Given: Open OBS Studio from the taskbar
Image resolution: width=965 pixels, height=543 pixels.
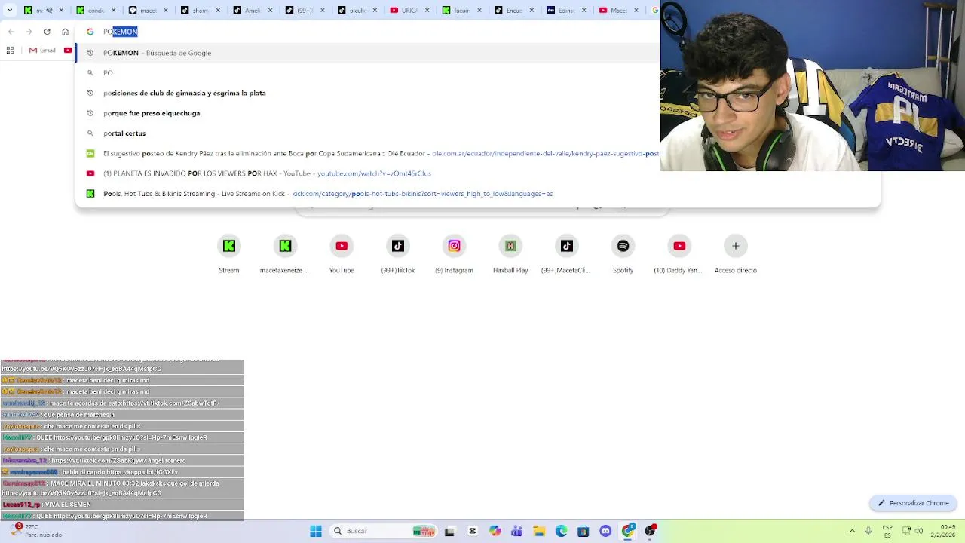Looking at the screenshot, I should pyautogui.click(x=650, y=531).
